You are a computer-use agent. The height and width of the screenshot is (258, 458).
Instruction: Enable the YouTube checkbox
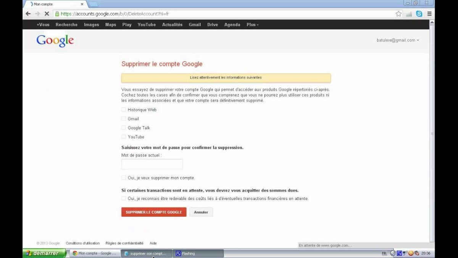click(123, 137)
